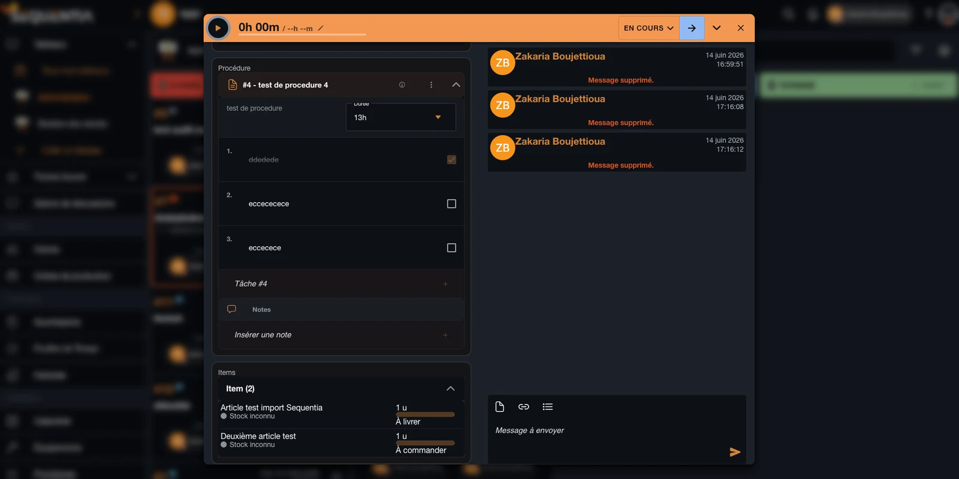Add a new task with the Tâche #4 plus

445,284
